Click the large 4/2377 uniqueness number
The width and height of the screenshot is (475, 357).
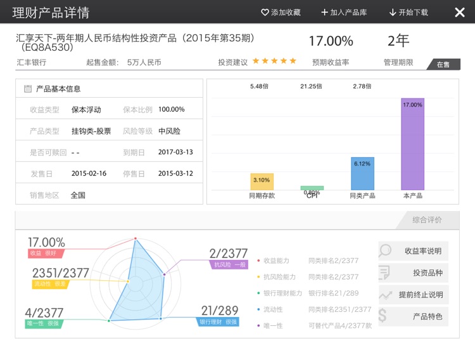44,313
